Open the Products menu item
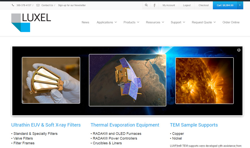This screenshot has height=148, width=250. (129, 22)
